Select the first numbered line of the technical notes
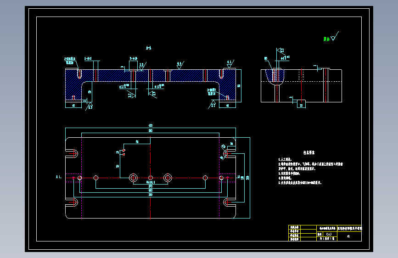The height and width of the screenshot is (258, 398). 285,159
